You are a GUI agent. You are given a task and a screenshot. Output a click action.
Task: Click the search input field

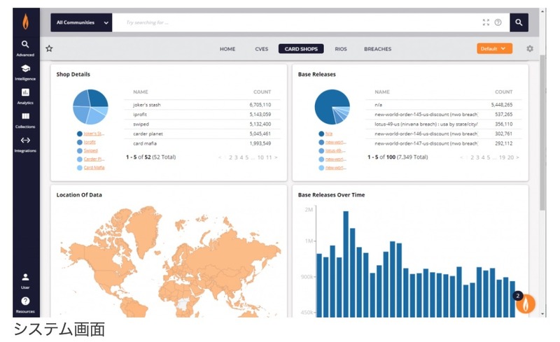(x=294, y=22)
